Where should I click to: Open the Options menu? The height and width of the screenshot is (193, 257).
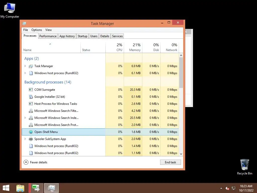click(37, 30)
